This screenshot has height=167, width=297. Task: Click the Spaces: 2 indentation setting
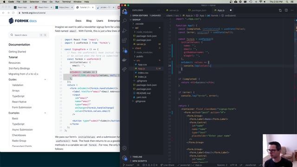(222, 165)
